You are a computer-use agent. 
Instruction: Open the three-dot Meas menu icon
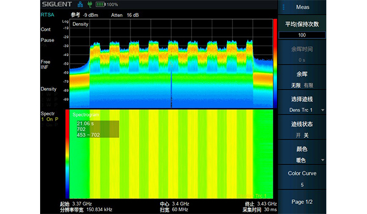pos(283,7)
